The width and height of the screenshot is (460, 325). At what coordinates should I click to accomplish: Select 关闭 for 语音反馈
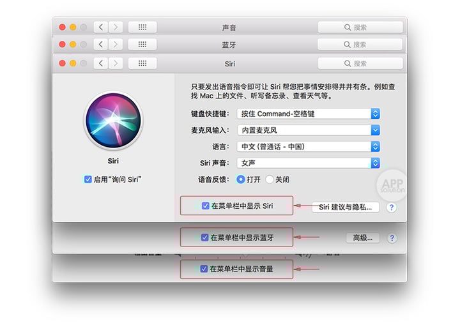pos(270,179)
